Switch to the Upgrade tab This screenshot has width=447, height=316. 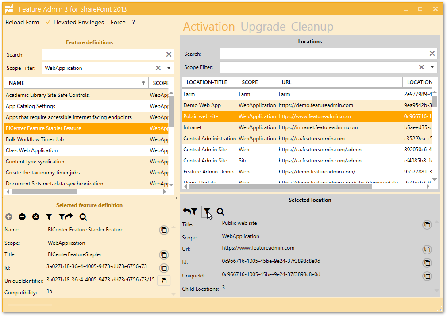tap(263, 27)
